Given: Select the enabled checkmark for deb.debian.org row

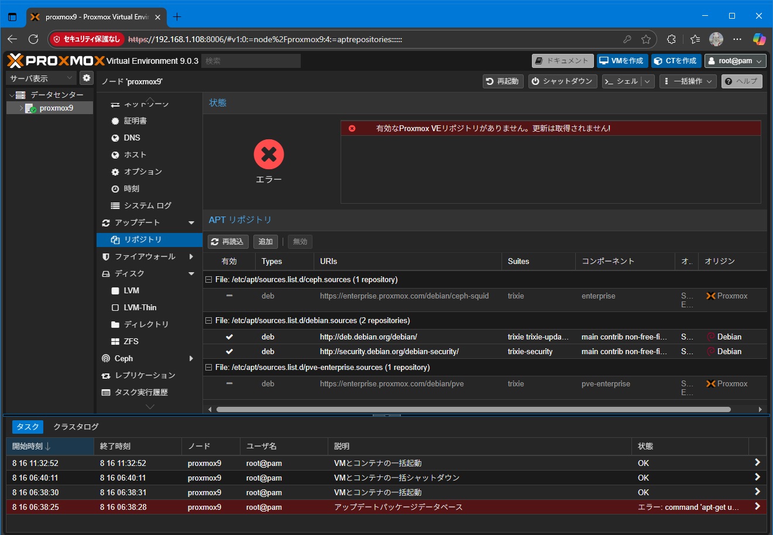Looking at the screenshot, I should point(229,337).
